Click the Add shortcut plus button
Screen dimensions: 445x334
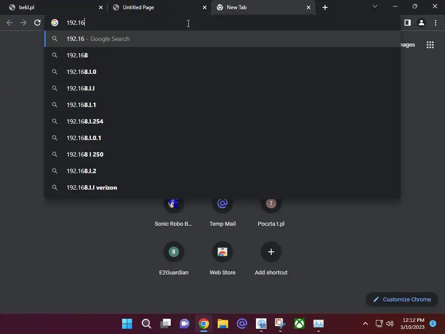pos(271,252)
